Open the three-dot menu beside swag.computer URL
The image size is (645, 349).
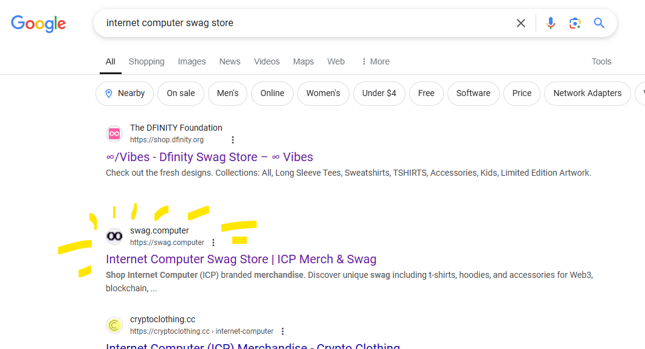213,243
